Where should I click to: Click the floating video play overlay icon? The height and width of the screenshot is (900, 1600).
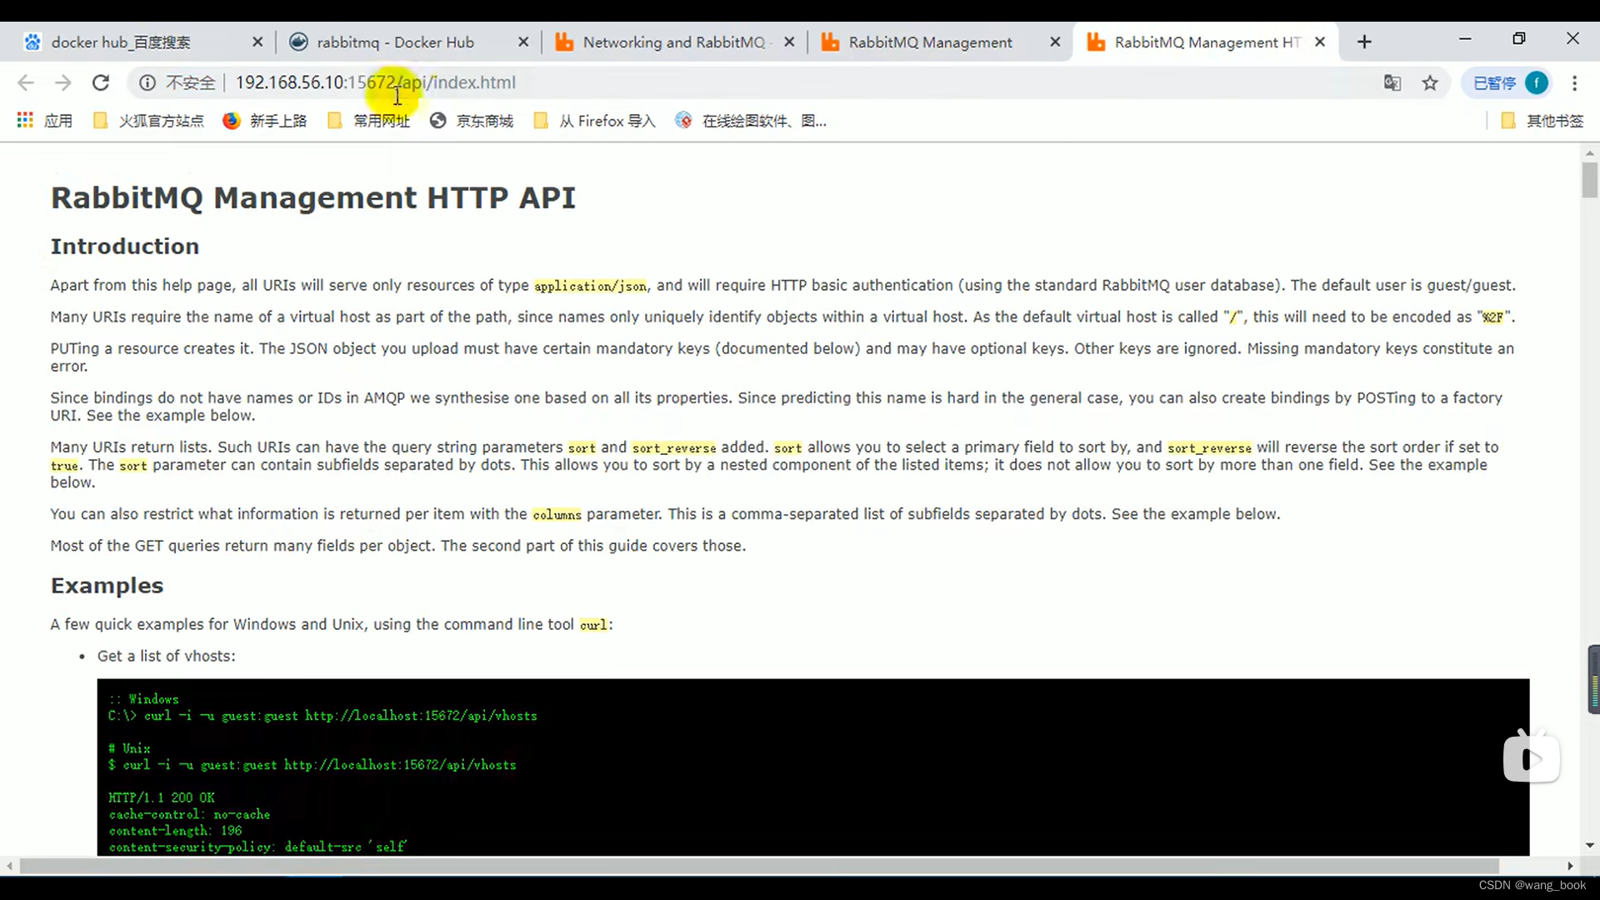click(x=1532, y=757)
